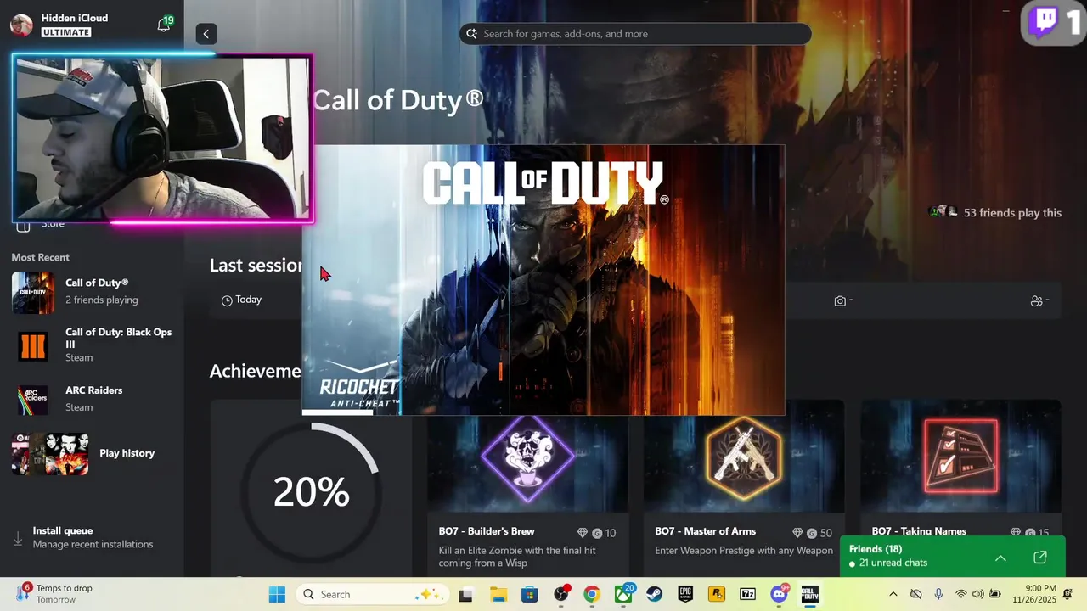This screenshot has width=1087, height=611.
Task: Open Play history
Action: point(92,453)
